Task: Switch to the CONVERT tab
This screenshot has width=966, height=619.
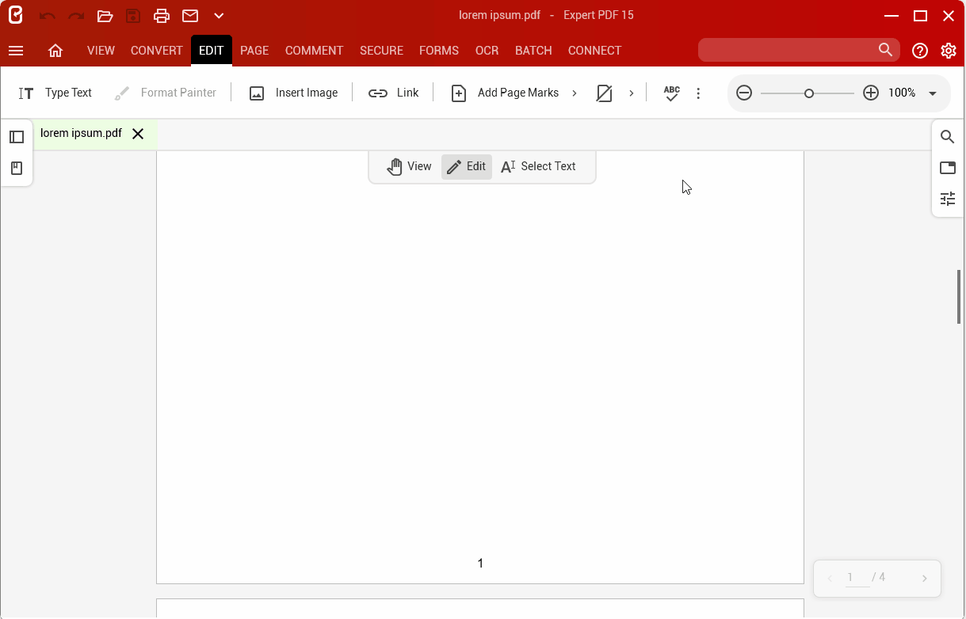Action: click(157, 51)
